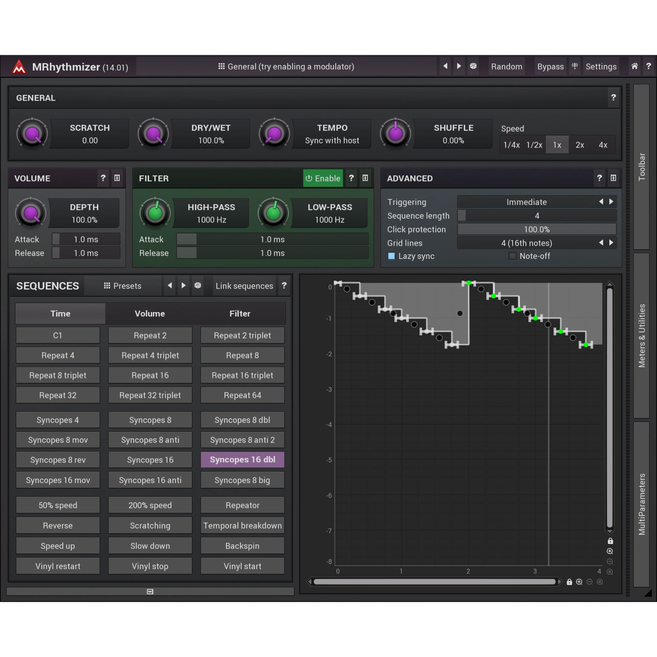657x657 pixels.
Task: Open help for ADVANCED section
Action: click(x=600, y=178)
